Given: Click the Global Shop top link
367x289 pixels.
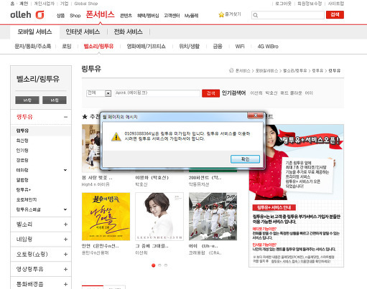Looking at the screenshot, I should tap(86, 4).
